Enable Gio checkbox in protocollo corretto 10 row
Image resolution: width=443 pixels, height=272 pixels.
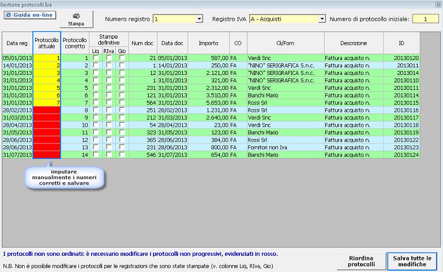click(x=122, y=125)
